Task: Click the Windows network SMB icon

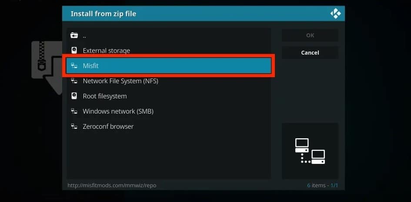Action: click(x=74, y=111)
